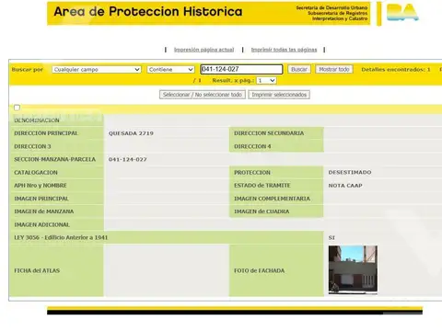Click 'Secretaria de Desarrollo Urbano' header text
This screenshot has width=442, height=331.
[331, 7]
